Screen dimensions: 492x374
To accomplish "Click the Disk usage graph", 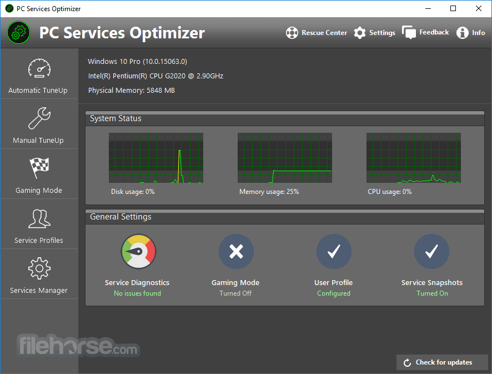I will [x=156, y=158].
